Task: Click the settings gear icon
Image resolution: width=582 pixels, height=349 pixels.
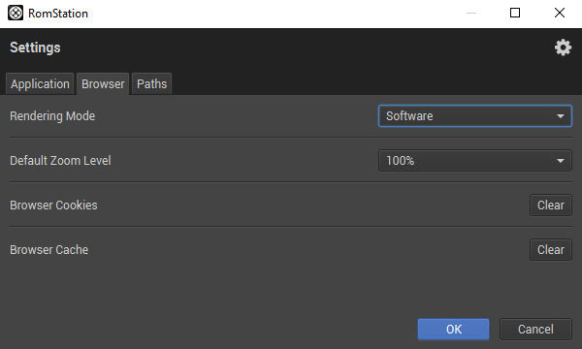Action: (563, 48)
